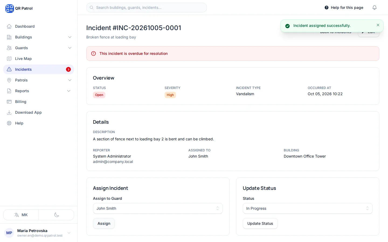Click the High severity badge
This screenshot has width=388, height=242.
point(170,95)
